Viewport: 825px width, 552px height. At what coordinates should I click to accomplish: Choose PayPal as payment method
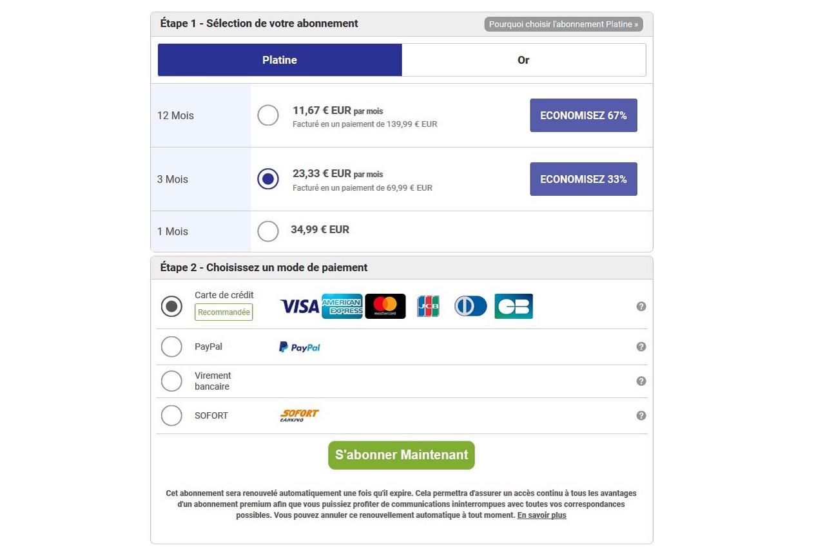pos(171,347)
